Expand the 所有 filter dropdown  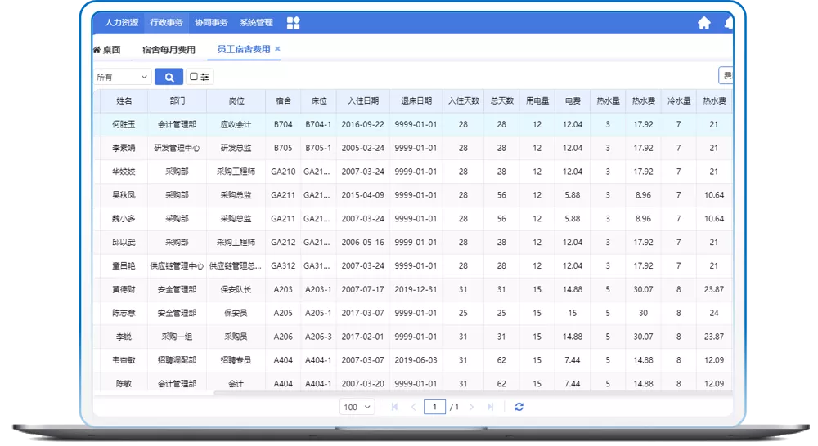point(123,77)
